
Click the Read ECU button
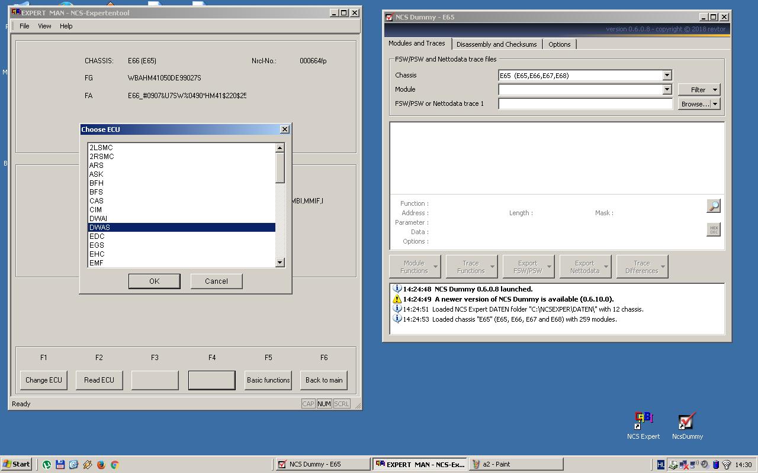[99, 380]
